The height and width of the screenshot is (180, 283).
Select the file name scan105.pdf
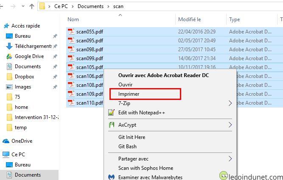pos(90,67)
